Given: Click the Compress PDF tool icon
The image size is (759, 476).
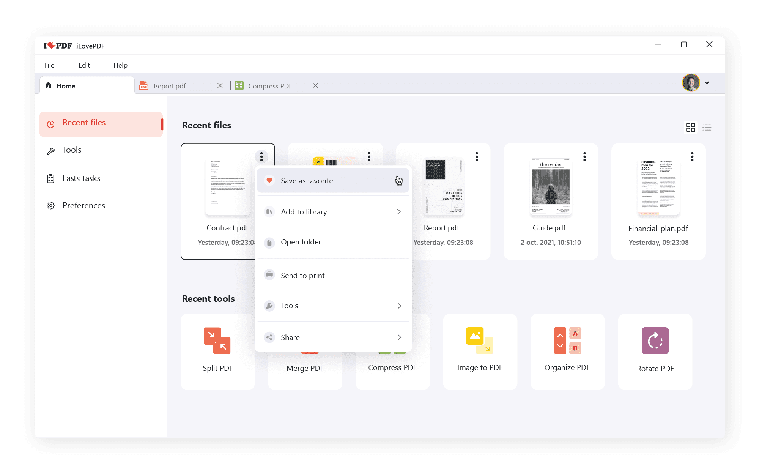Looking at the screenshot, I should [x=392, y=340].
